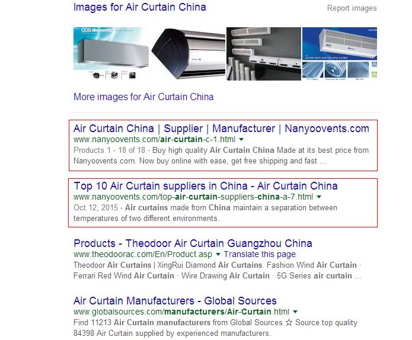This screenshot has width=412, height=340.
Task: Open the first air curtain thumbnail with fan parts
Action: click(x=111, y=53)
